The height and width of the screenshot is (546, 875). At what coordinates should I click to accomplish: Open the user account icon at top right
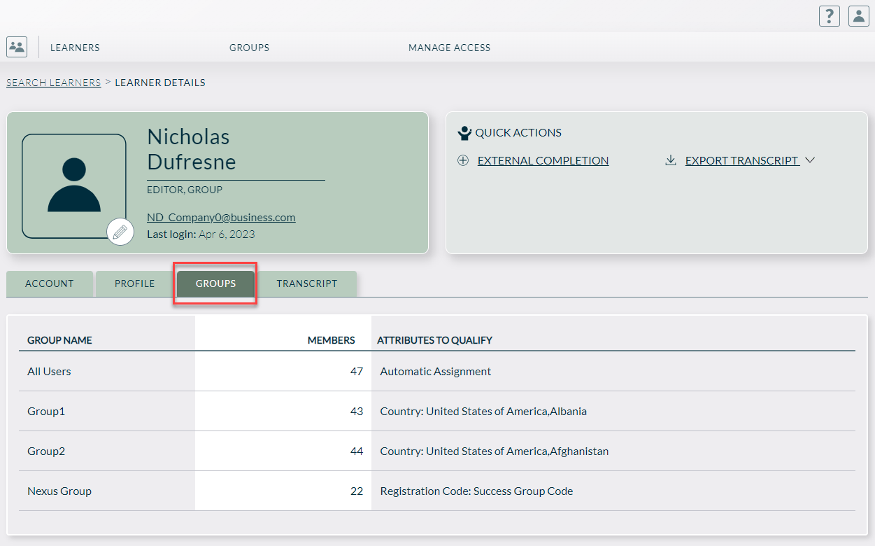(x=859, y=16)
